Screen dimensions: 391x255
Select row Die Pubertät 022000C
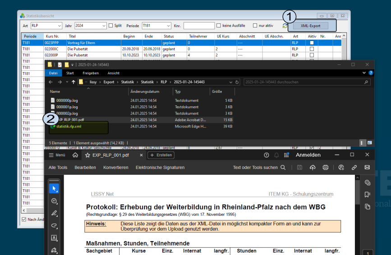(x=181, y=49)
